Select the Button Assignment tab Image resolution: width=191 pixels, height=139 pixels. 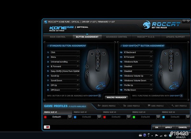pos(87,37)
